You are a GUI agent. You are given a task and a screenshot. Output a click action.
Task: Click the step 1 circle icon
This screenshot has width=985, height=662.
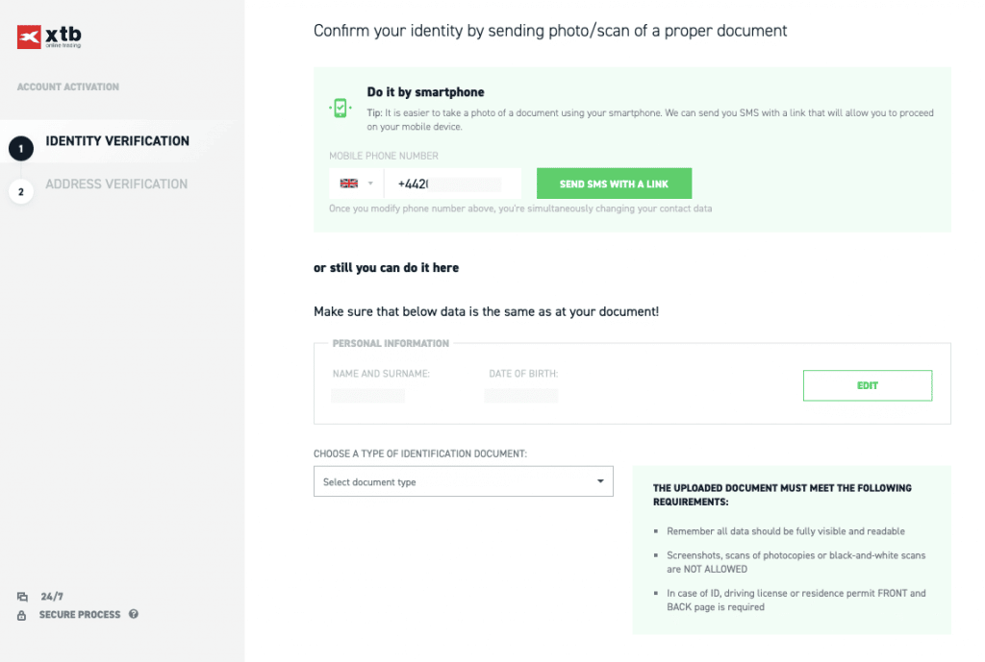coord(20,148)
